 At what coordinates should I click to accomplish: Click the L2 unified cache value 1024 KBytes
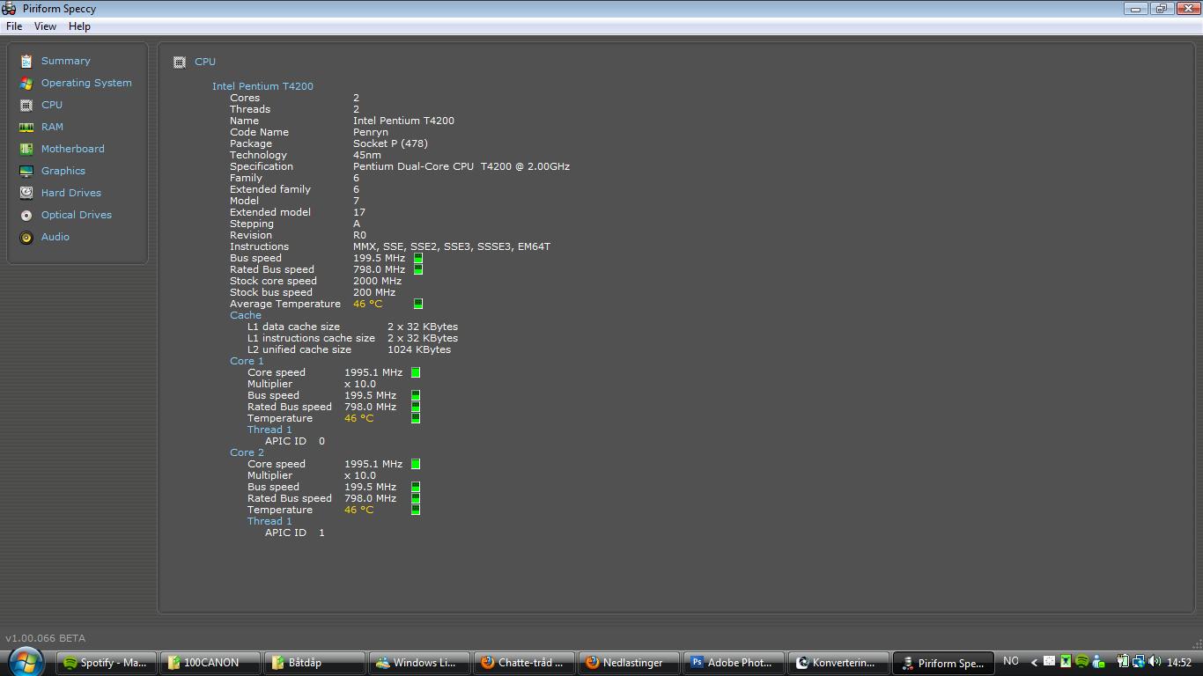click(x=419, y=349)
